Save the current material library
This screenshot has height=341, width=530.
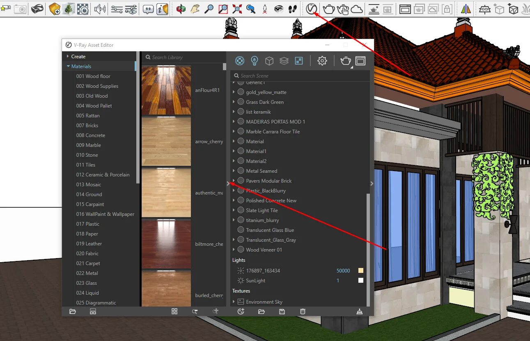click(281, 312)
